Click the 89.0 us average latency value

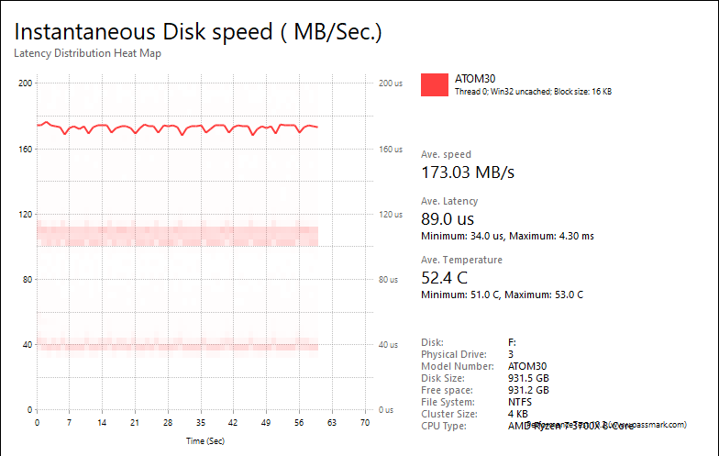point(448,219)
